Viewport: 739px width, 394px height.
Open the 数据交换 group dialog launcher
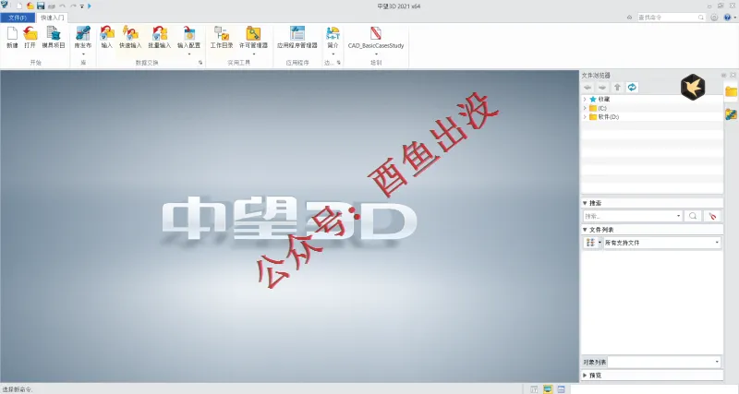(x=200, y=63)
